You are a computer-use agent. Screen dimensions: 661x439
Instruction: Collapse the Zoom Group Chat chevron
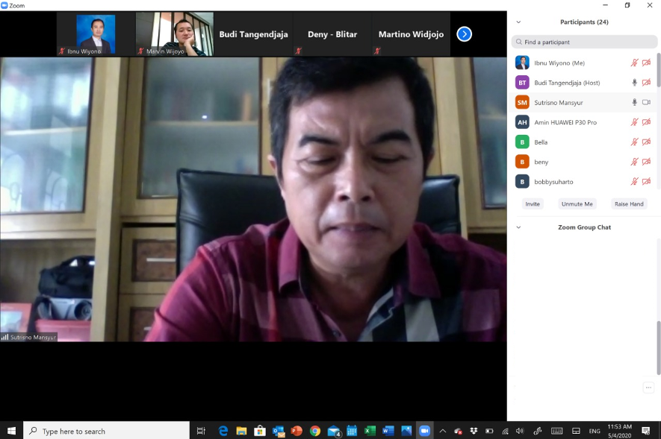[518, 227]
